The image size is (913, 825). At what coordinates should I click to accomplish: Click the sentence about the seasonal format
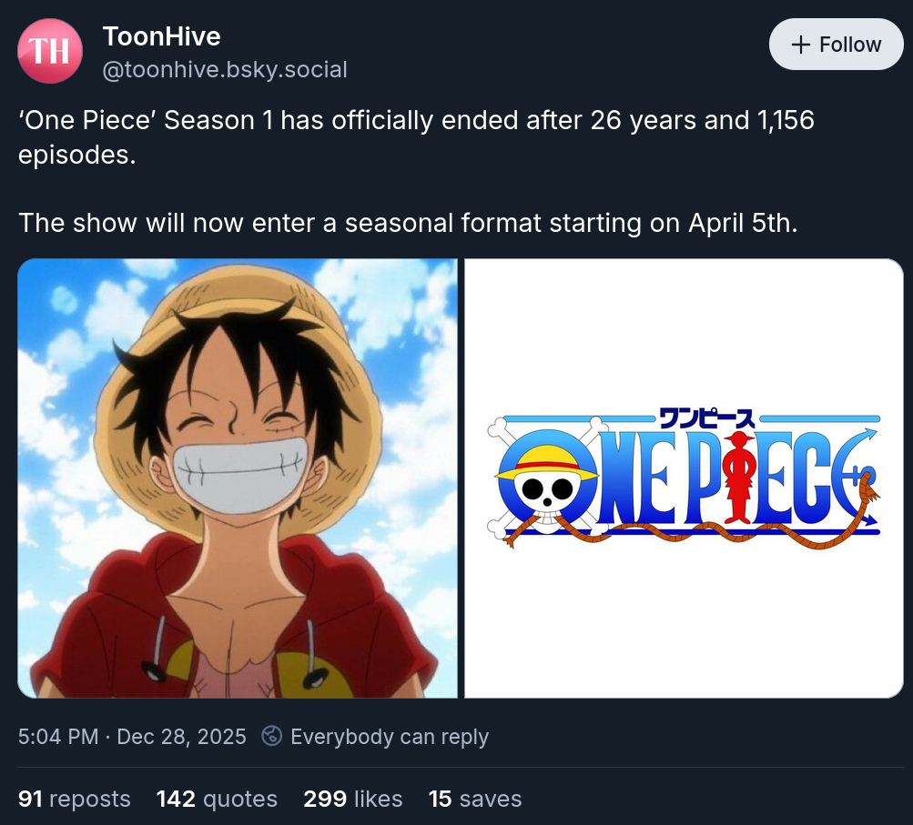pos(407,222)
